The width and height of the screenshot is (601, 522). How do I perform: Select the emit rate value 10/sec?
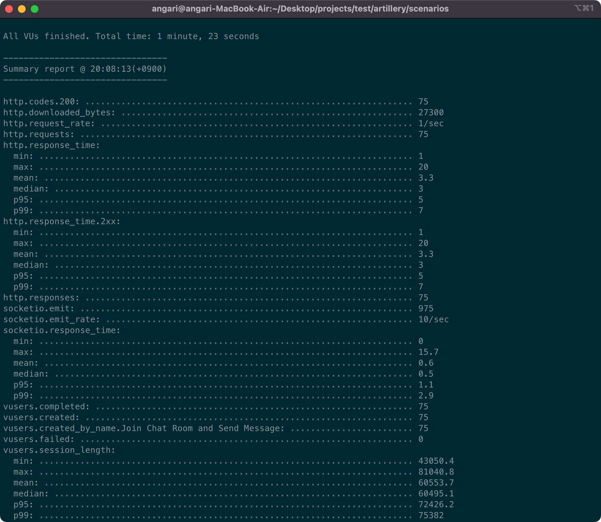(434, 319)
